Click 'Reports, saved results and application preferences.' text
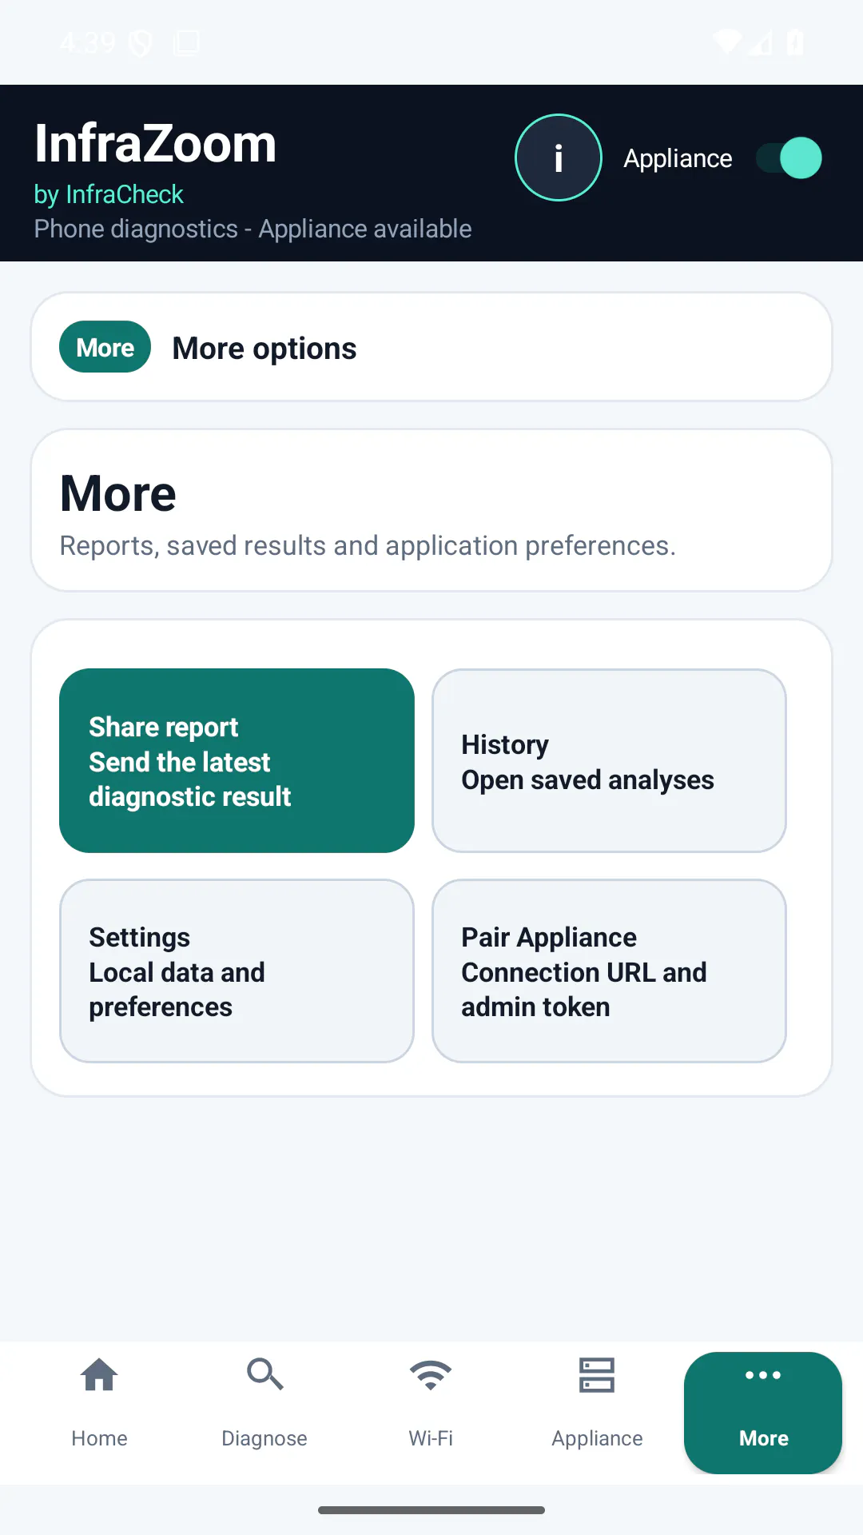Screen dimensions: 863x1535 [x=368, y=546]
